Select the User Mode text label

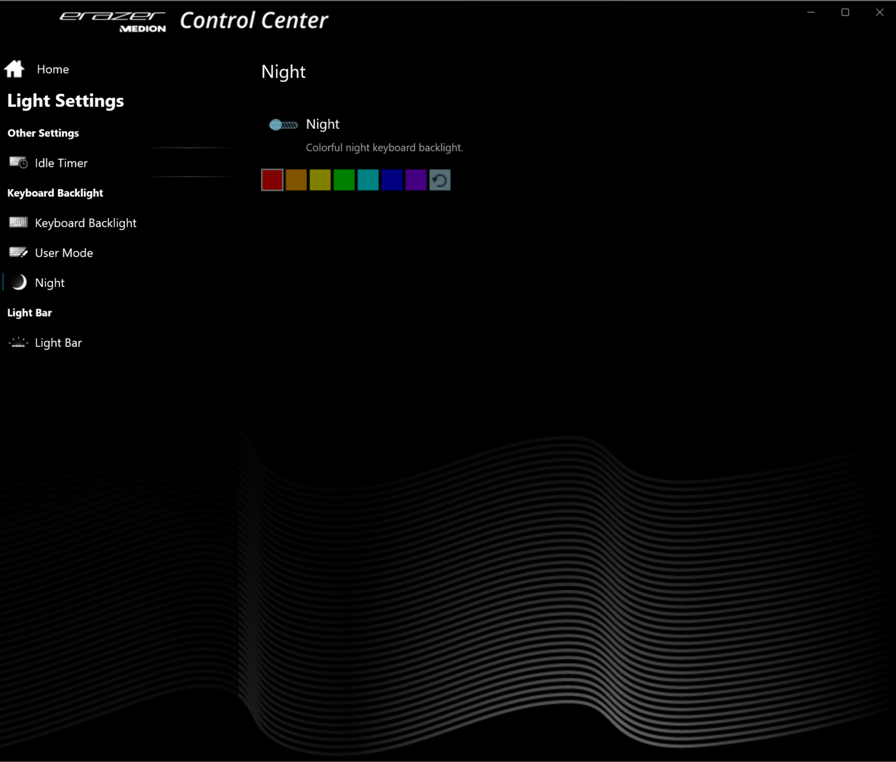64,253
